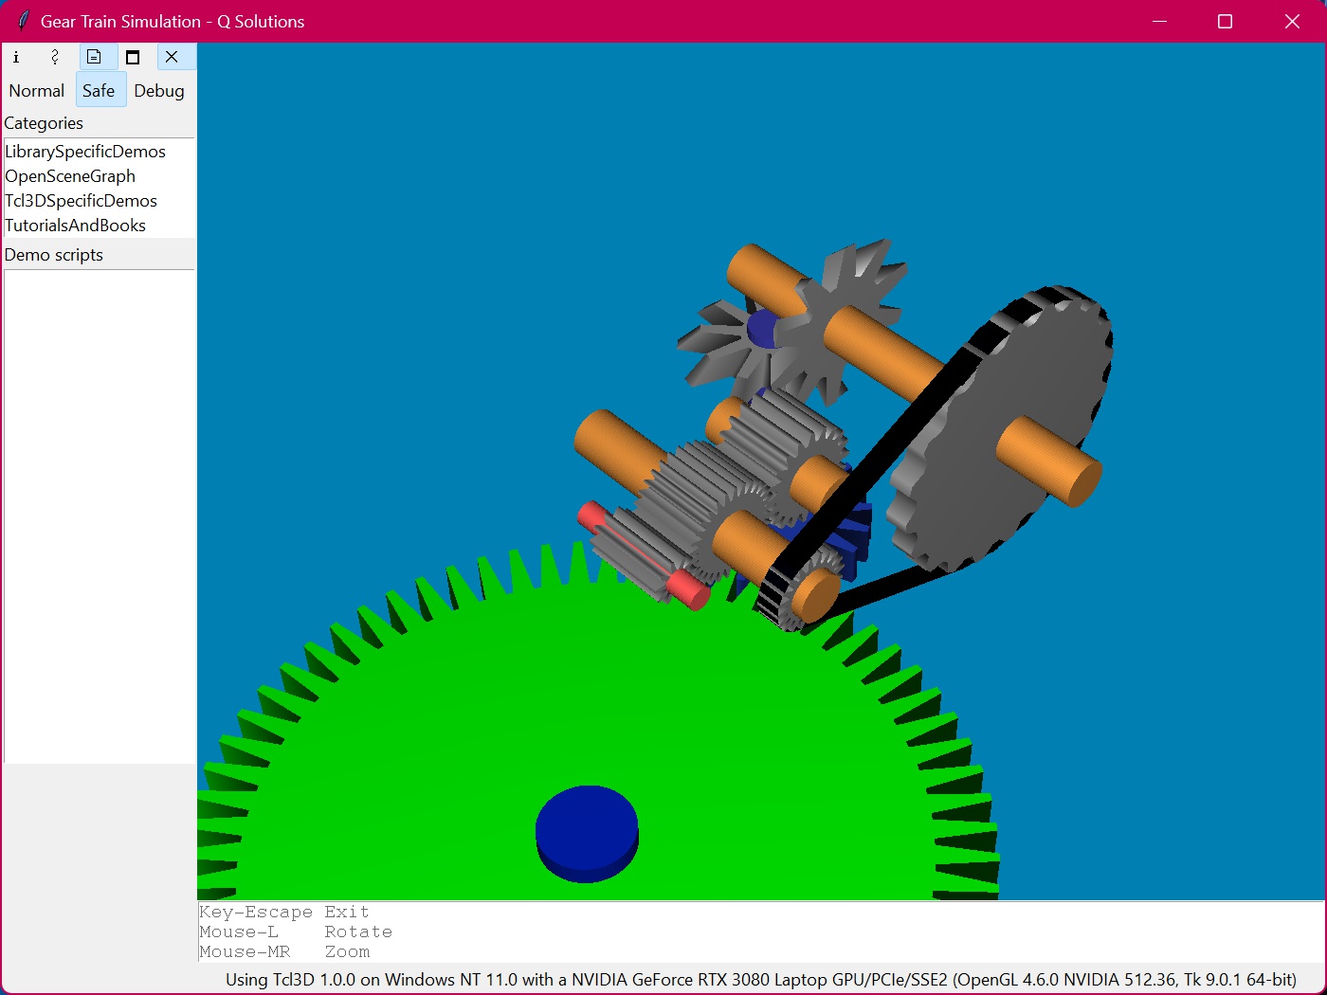Viewport: 1327px width, 995px height.
Task: Select the Safe mode toggle
Action: 99,91
